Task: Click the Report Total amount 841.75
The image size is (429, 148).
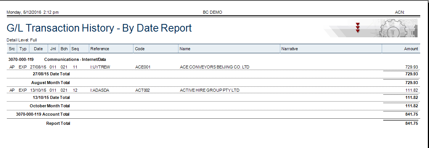Action: click(x=411, y=123)
